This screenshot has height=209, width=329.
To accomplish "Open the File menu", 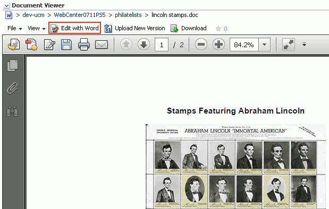I will click(x=15, y=28).
